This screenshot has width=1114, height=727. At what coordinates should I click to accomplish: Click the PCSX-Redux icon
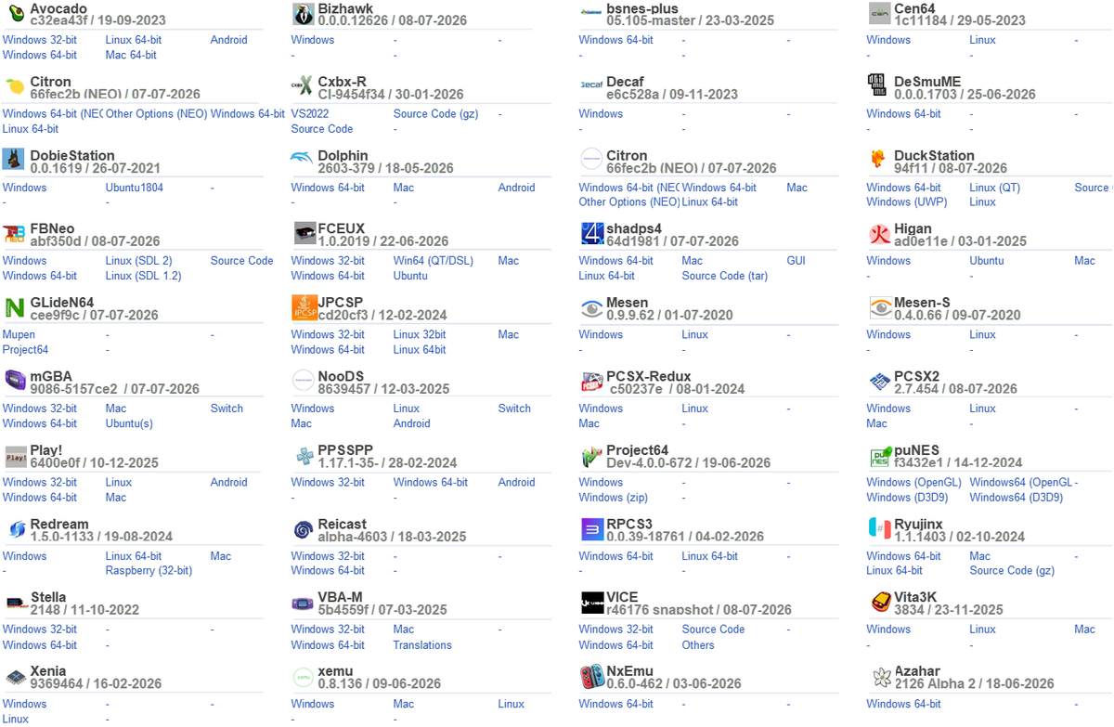click(x=591, y=381)
